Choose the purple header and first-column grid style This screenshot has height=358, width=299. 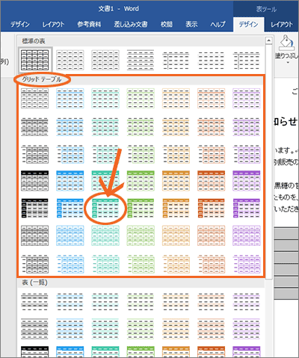[247, 209]
